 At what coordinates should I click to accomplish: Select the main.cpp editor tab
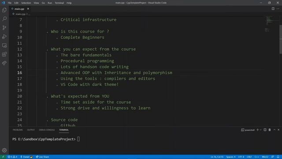click(19, 9)
